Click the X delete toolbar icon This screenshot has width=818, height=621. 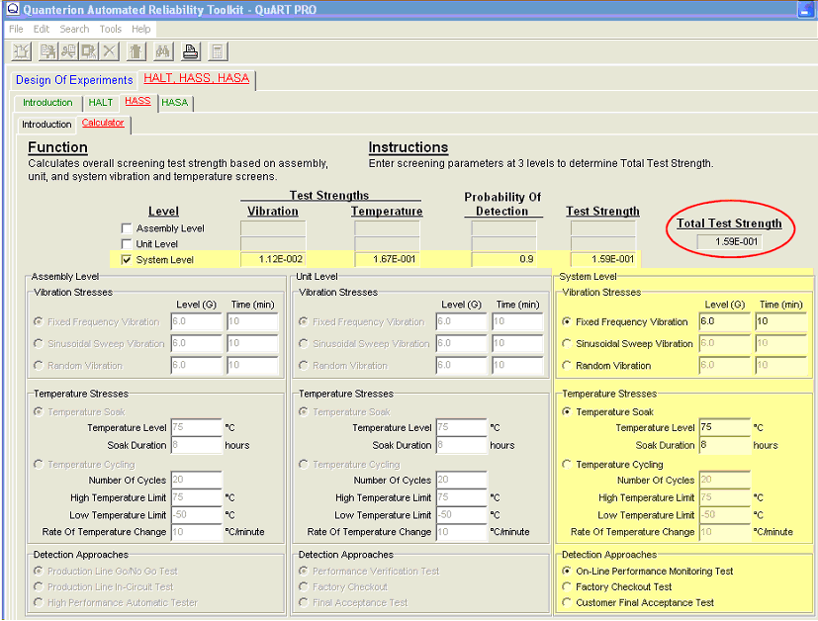tap(109, 51)
